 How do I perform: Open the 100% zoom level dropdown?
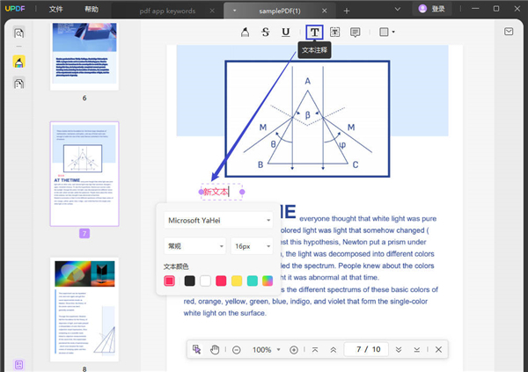click(266, 350)
